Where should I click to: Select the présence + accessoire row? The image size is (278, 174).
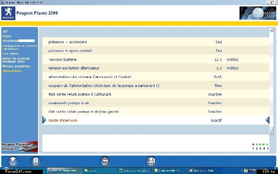(156, 42)
